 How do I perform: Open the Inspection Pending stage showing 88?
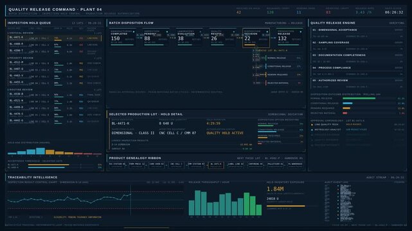[156, 37]
